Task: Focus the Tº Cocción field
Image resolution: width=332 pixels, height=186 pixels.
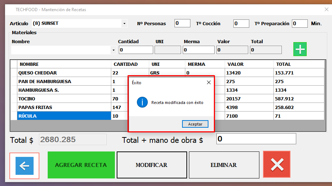Action: pyautogui.click(x=241, y=23)
